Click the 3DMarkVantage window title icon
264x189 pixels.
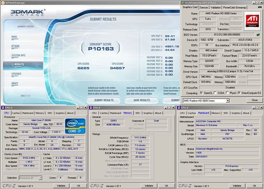tap(3, 2)
